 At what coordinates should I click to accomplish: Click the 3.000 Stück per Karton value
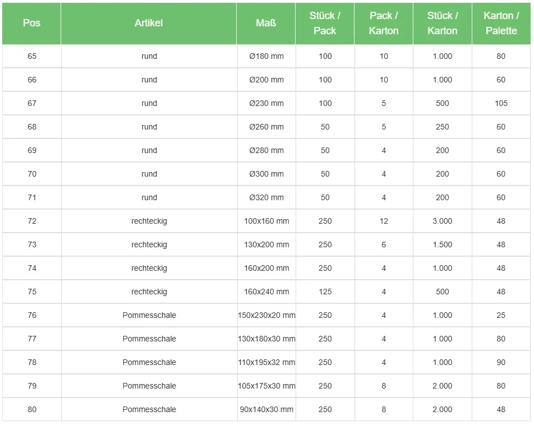point(443,221)
